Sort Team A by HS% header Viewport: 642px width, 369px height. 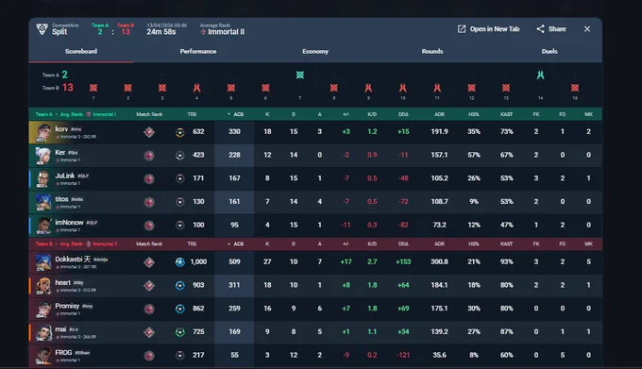click(474, 114)
